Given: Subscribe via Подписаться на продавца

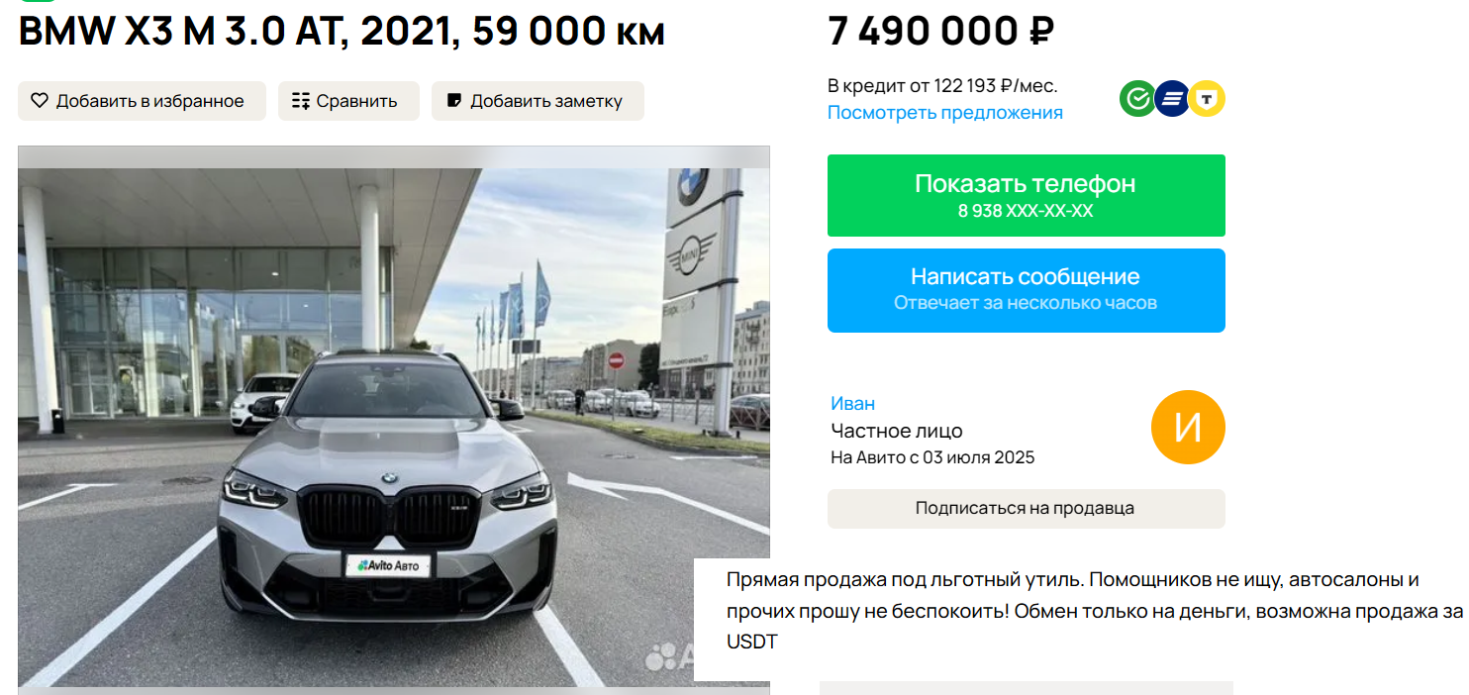Looking at the screenshot, I should 1027,509.
